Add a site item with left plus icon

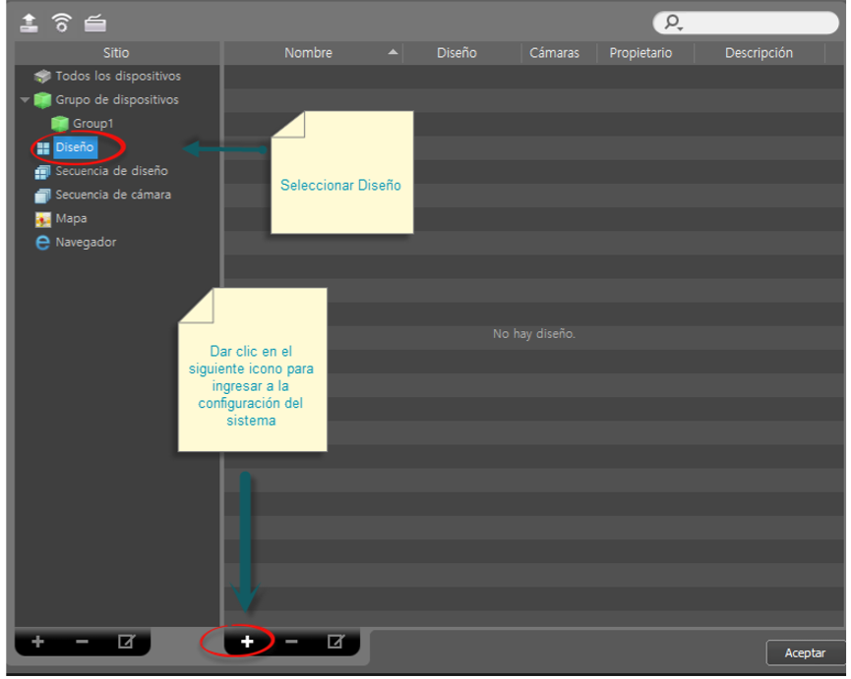(37, 642)
